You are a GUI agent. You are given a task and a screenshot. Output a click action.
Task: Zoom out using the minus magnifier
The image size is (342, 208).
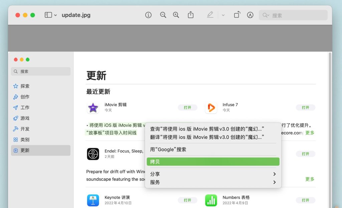tap(163, 15)
